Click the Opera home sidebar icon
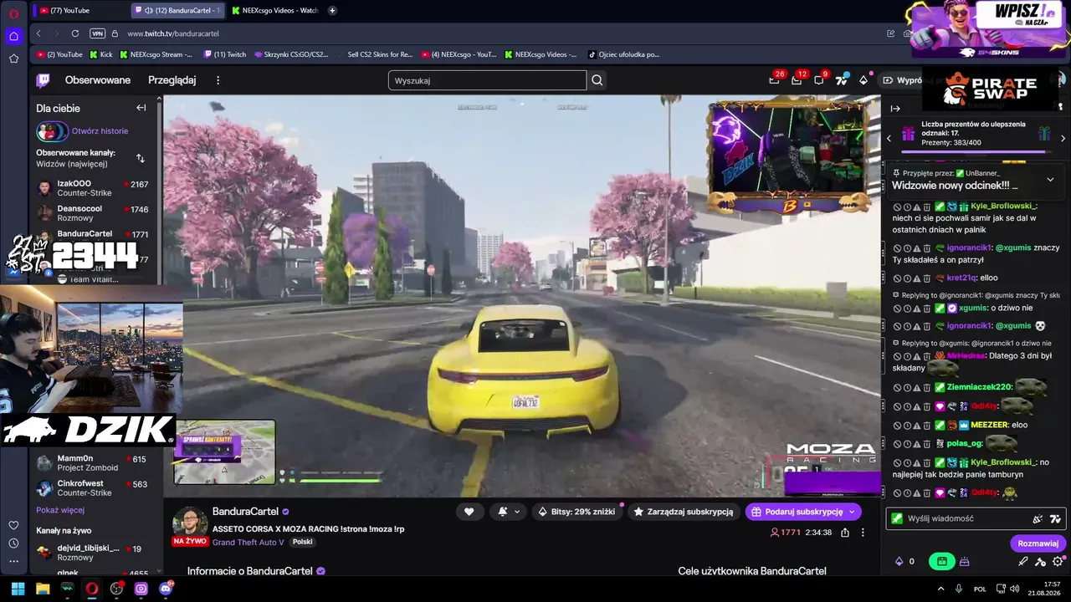This screenshot has width=1071, height=602. pyautogui.click(x=13, y=36)
